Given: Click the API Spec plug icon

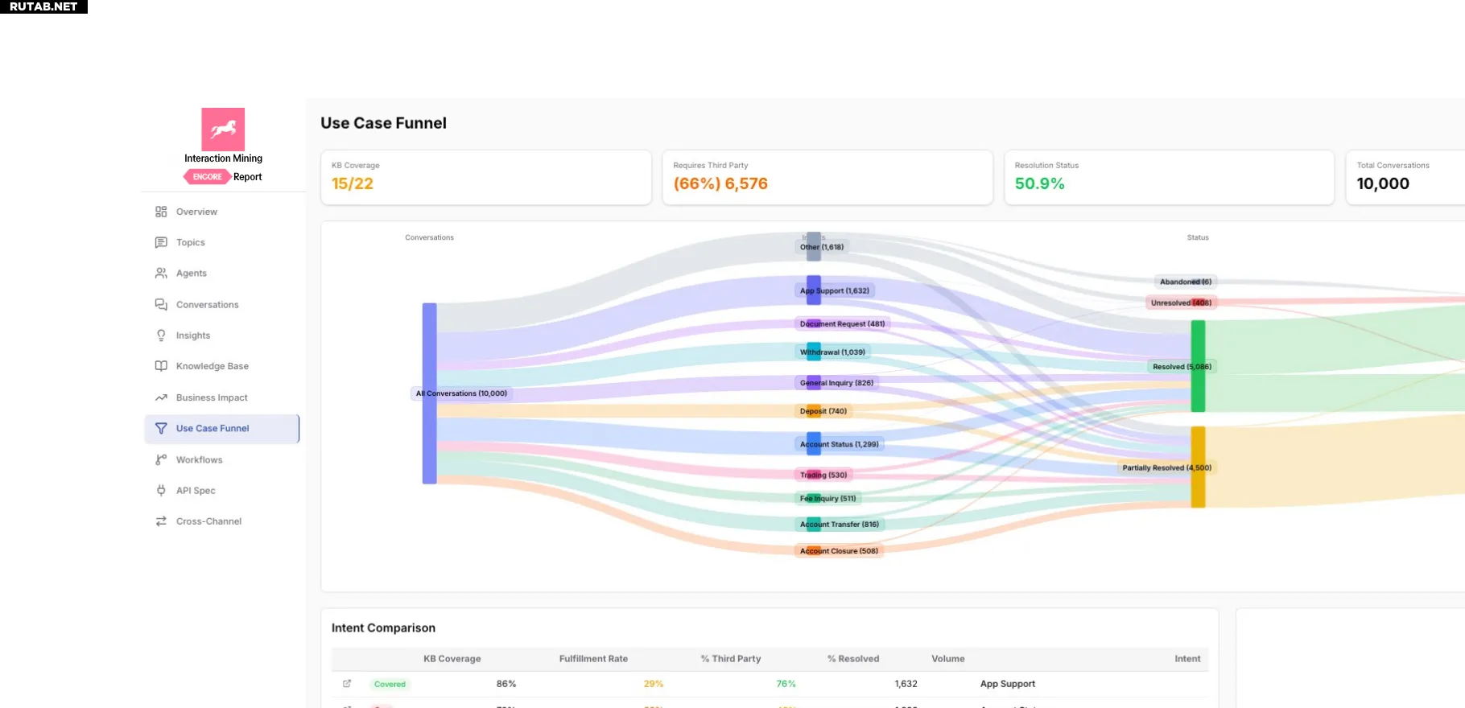Looking at the screenshot, I should point(161,491).
